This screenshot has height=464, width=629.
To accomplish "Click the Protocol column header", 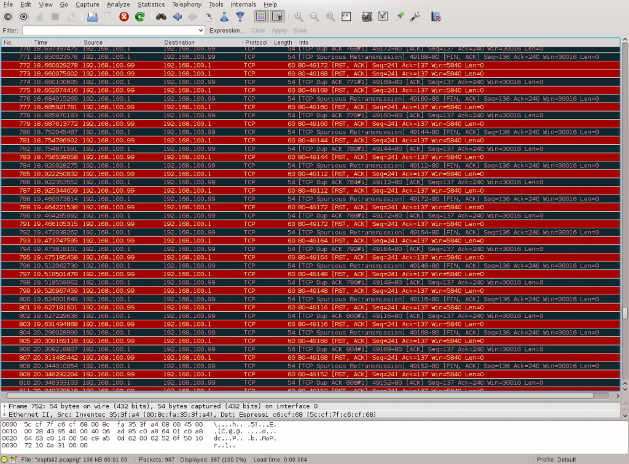I will [256, 42].
